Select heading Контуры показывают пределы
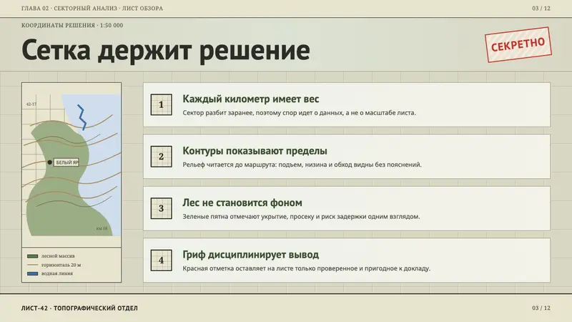 coord(255,151)
